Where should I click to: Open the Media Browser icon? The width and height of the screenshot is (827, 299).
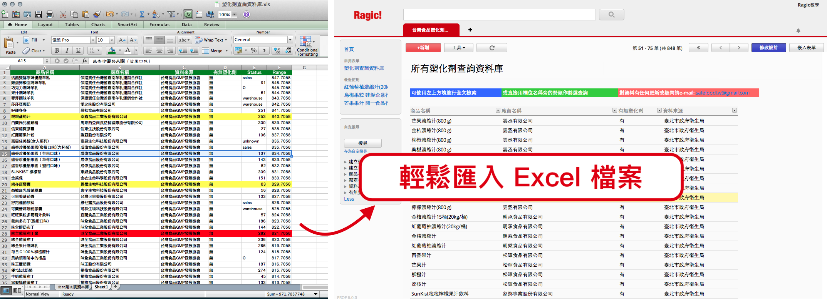[210, 14]
